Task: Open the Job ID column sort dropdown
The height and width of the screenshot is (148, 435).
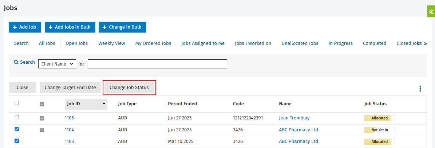Action: 104,104
